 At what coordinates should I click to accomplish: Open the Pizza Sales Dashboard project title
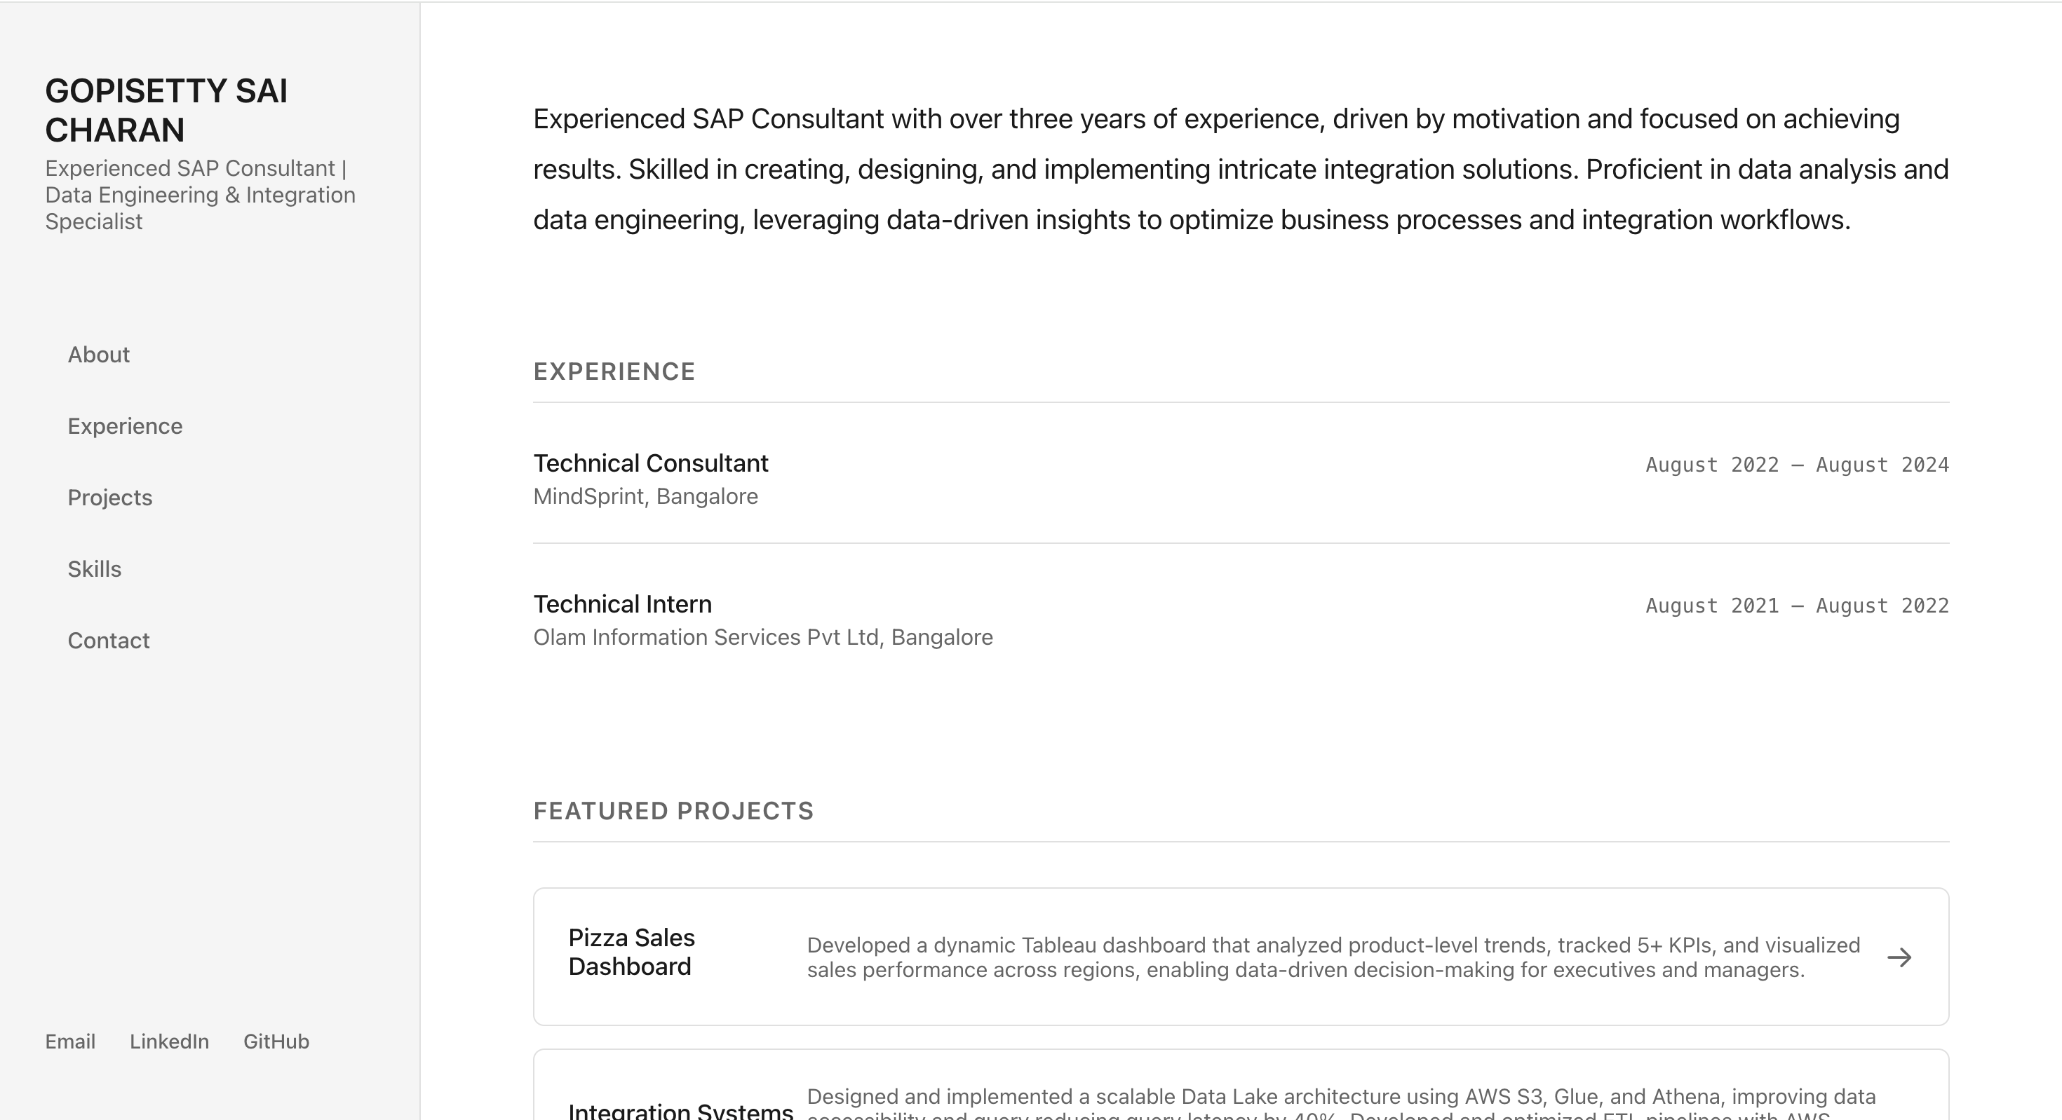pos(631,952)
